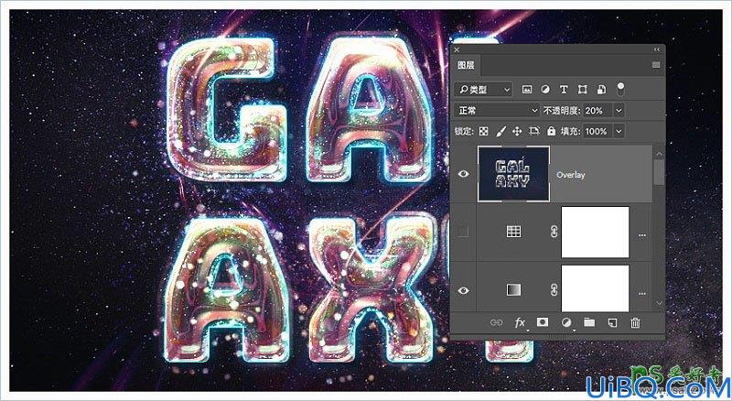
Task: Select the grid adjustment layer's white mask
Action: (596, 233)
